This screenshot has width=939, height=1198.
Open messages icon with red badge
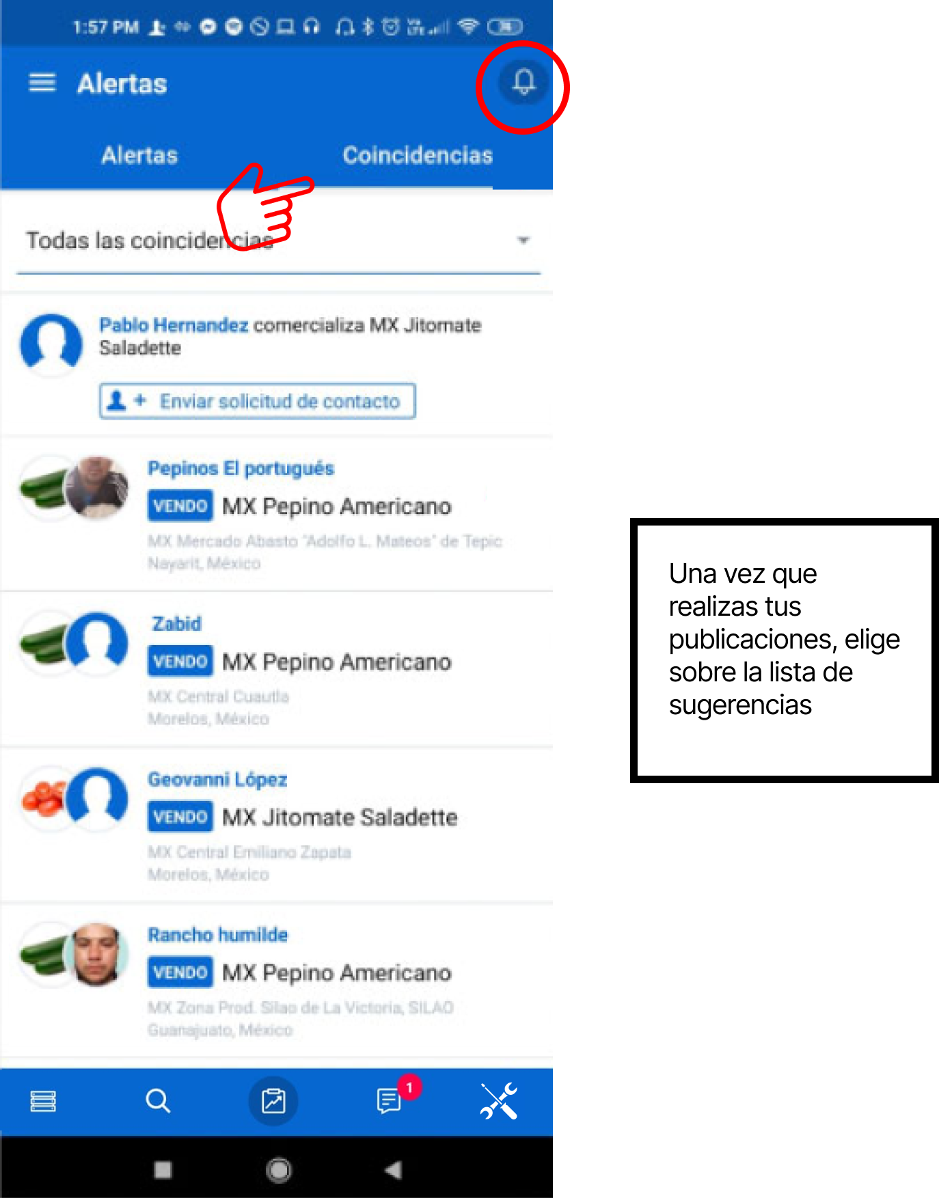[x=390, y=1101]
